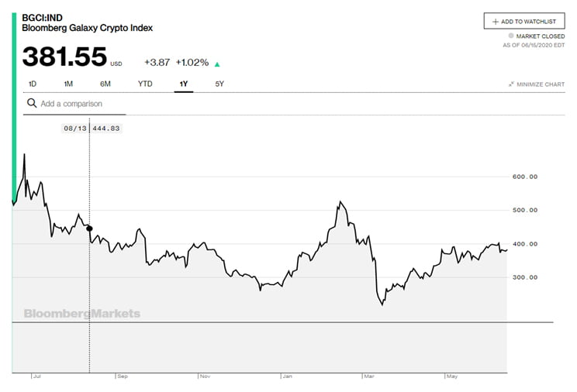Image resolution: width=577 pixels, height=392 pixels.
Task: Select the 1M time range tab
Action: tap(68, 84)
